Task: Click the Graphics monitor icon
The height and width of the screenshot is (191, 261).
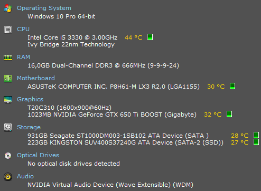Action: 8,100
